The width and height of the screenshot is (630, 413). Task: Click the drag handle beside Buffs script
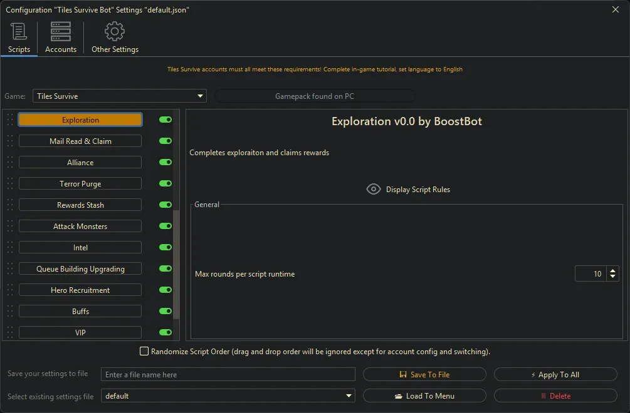10,312
